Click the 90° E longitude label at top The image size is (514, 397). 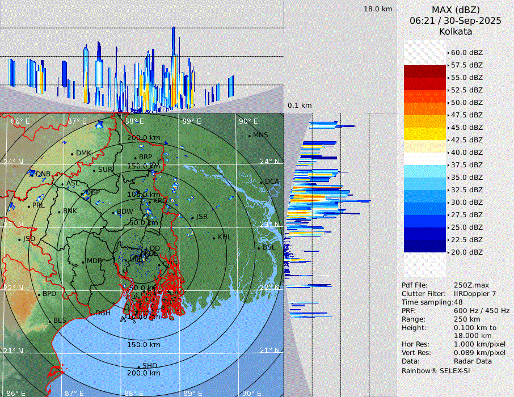(248, 121)
